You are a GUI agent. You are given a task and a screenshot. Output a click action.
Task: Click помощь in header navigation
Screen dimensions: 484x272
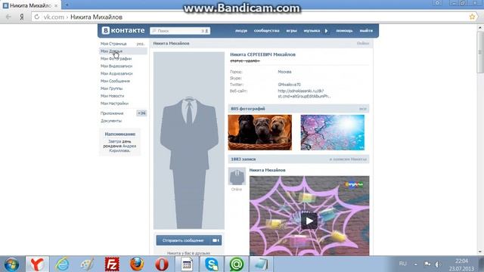344,30
